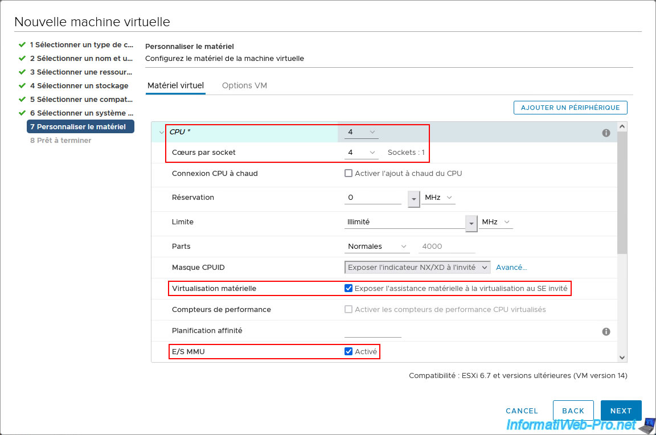Collapse the CPU section chevron
Image resolution: width=656 pixels, height=435 pixels.
click(x=162, y=133)
